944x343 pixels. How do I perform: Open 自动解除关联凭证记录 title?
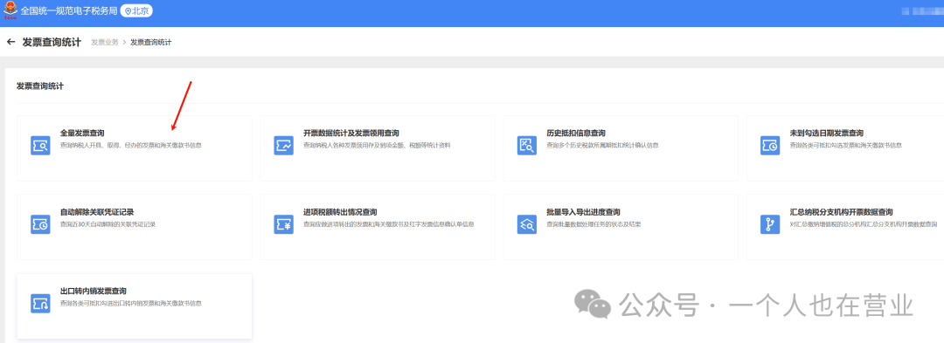(97, 212)
